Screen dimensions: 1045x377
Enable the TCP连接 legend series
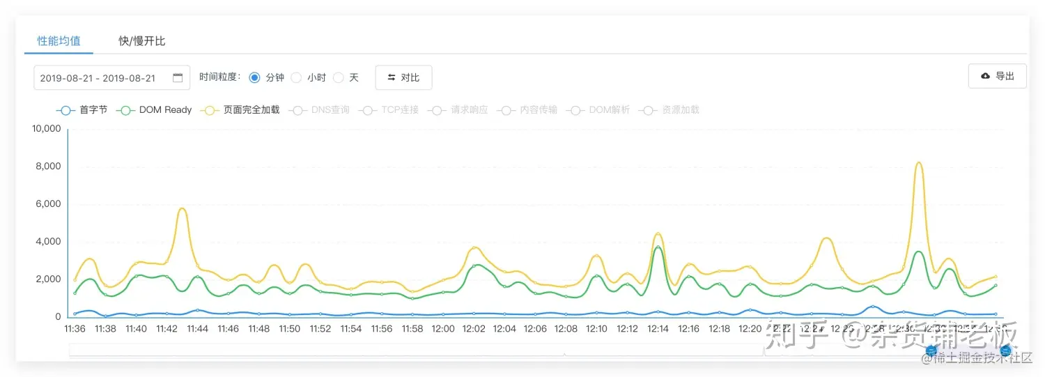[x=388, y=110]
